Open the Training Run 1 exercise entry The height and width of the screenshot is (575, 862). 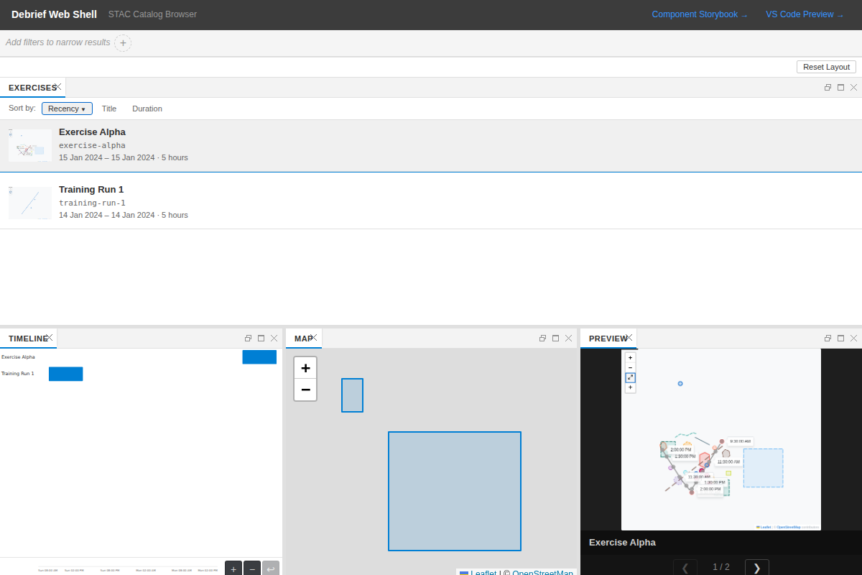[91, 189]
